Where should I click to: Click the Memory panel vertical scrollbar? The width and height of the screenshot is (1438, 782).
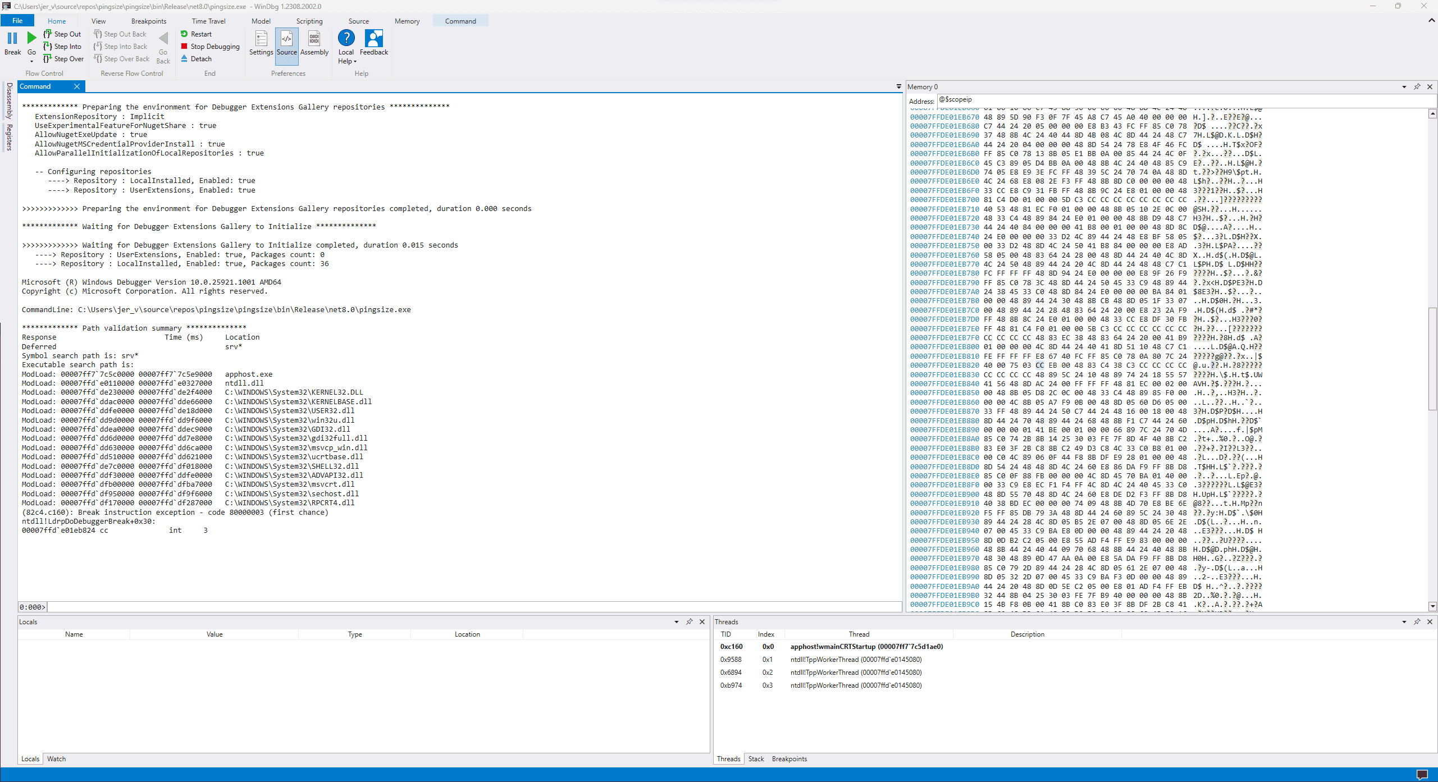click(x=1432, y=359)
